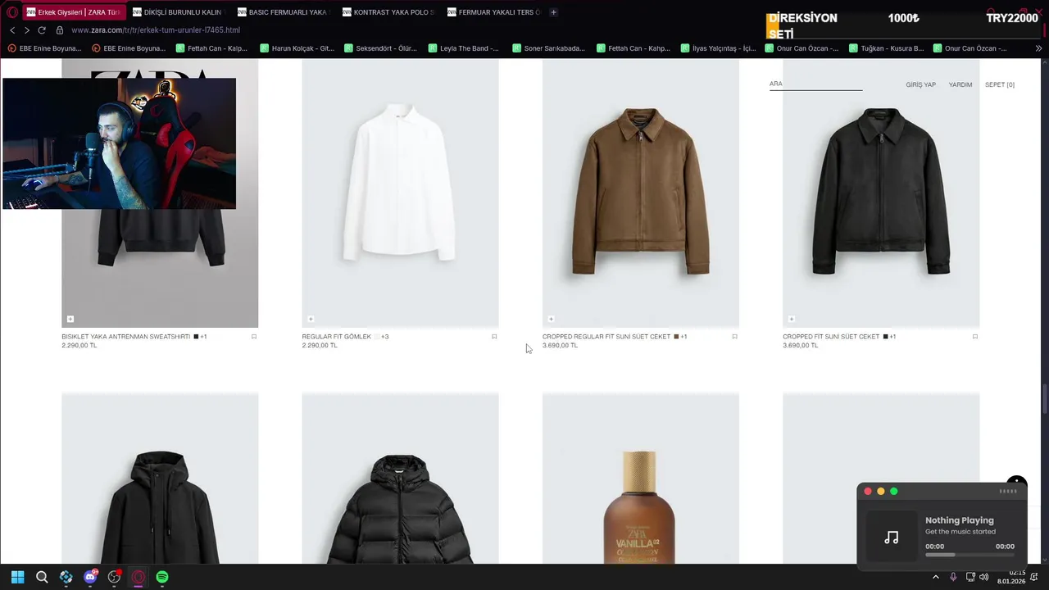Open the black hooded puffer jacket image
This screenshot has width=1049, height=590.
click(x=400, y=479)
